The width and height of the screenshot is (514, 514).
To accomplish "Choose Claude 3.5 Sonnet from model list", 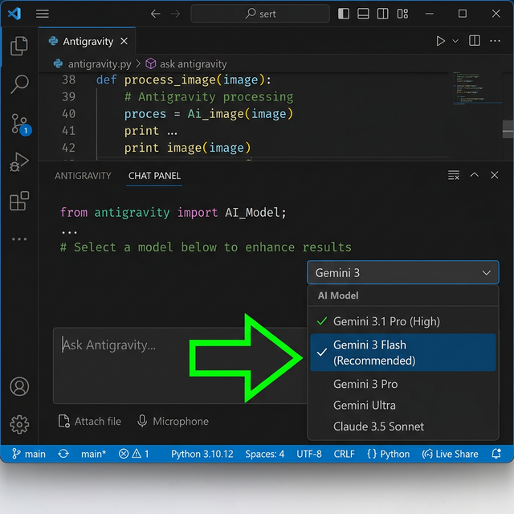I will point(378,426).
